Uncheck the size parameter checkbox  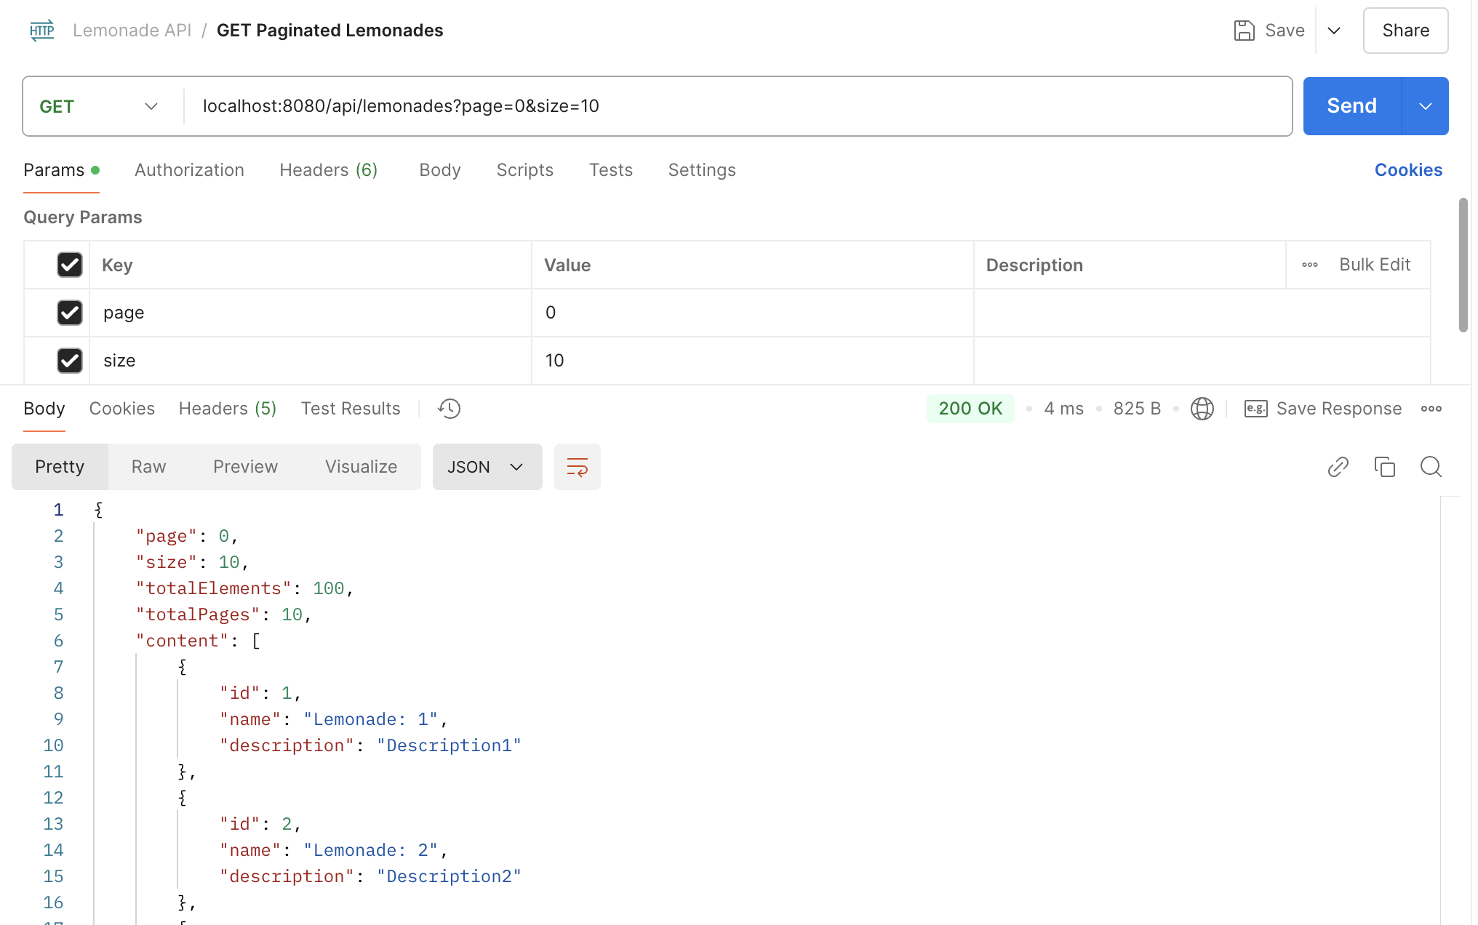pyautogui.click(x=70, y=361)
